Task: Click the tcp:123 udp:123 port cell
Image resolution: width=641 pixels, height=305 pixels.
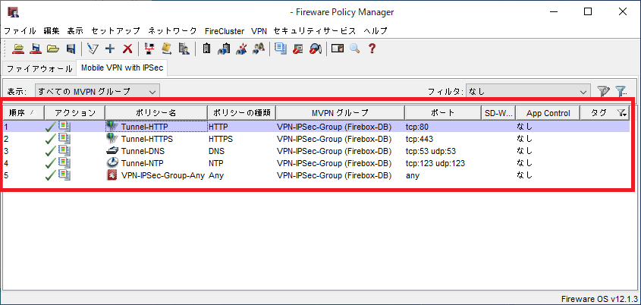Action: 435,163
